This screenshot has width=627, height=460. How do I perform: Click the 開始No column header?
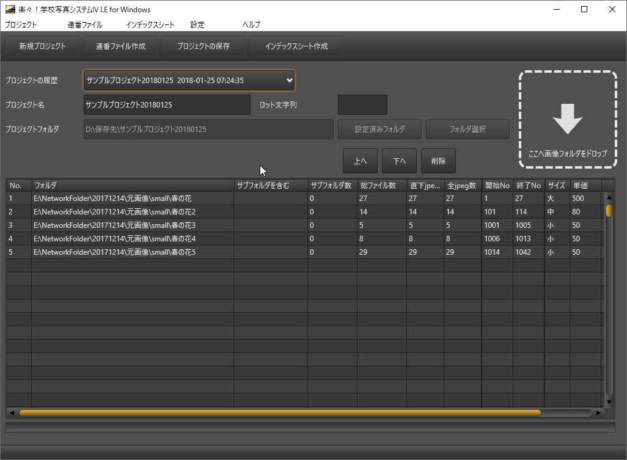tap(497, 186)
